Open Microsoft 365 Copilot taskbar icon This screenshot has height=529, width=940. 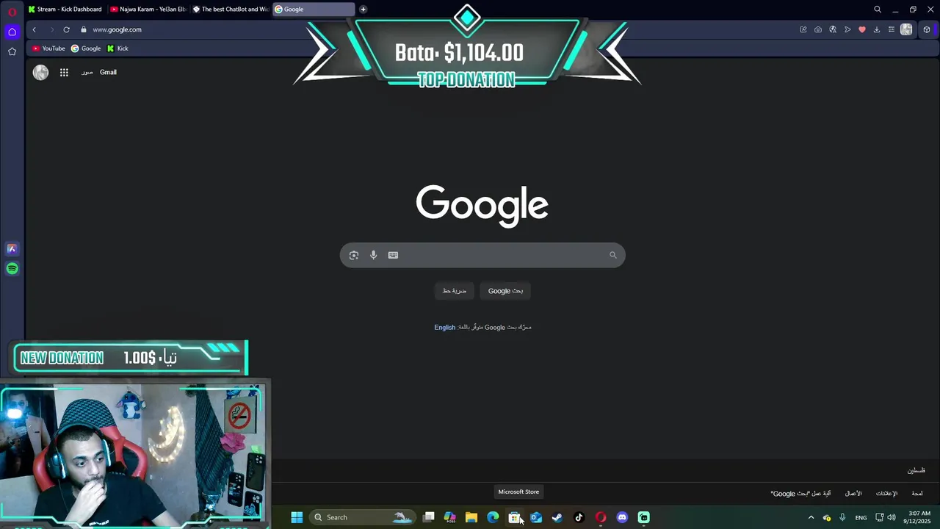pos(450,517)
